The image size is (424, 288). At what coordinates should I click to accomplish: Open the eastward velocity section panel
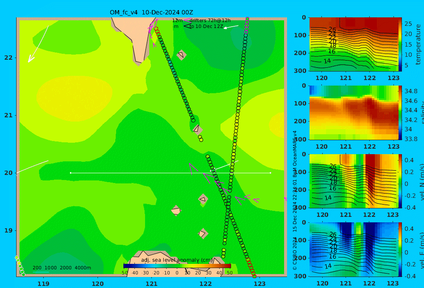click(354, 249)
